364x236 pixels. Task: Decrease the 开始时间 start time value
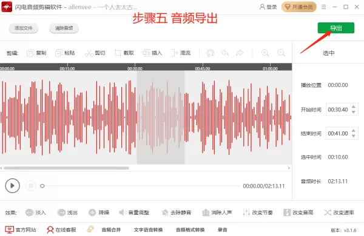point(353,112)
